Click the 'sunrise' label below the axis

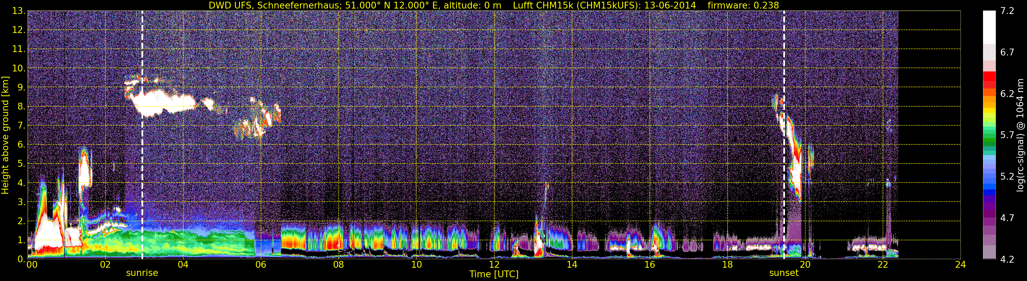142,273
